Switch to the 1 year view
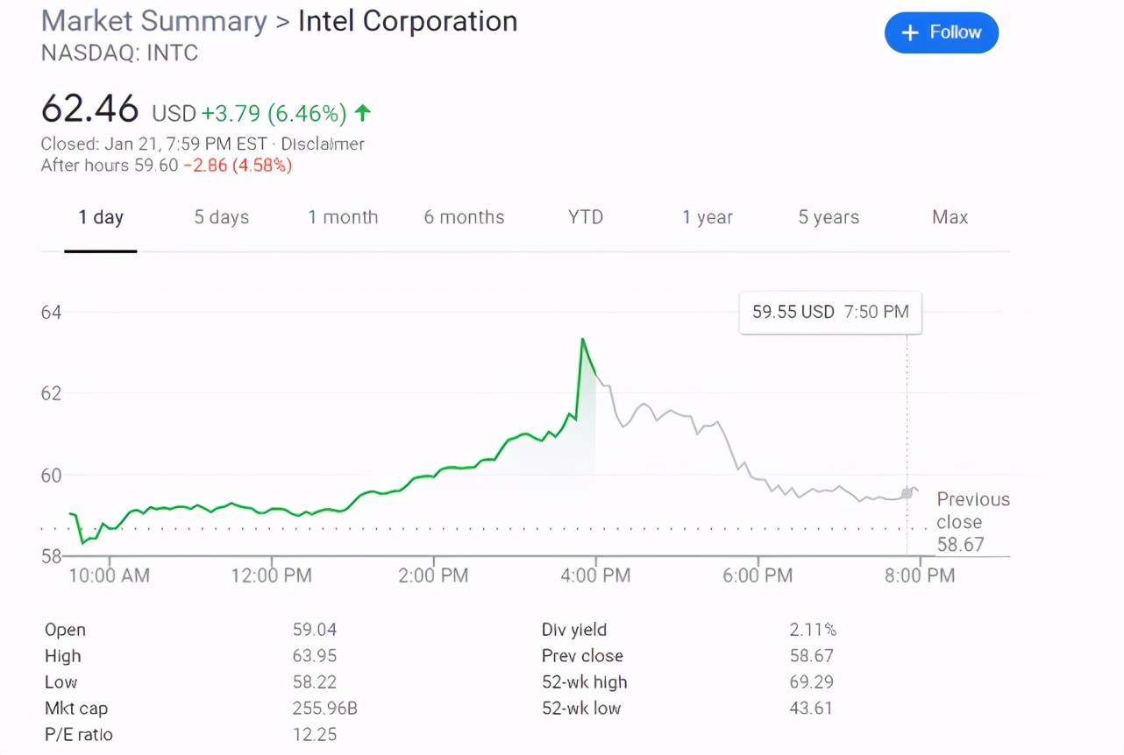The height and width of the screenshot is (755, 1124). pyautogui.click(x=708, y=217)
